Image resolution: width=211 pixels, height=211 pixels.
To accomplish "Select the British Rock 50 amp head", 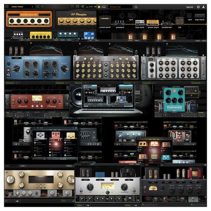I will coord(29,19).
